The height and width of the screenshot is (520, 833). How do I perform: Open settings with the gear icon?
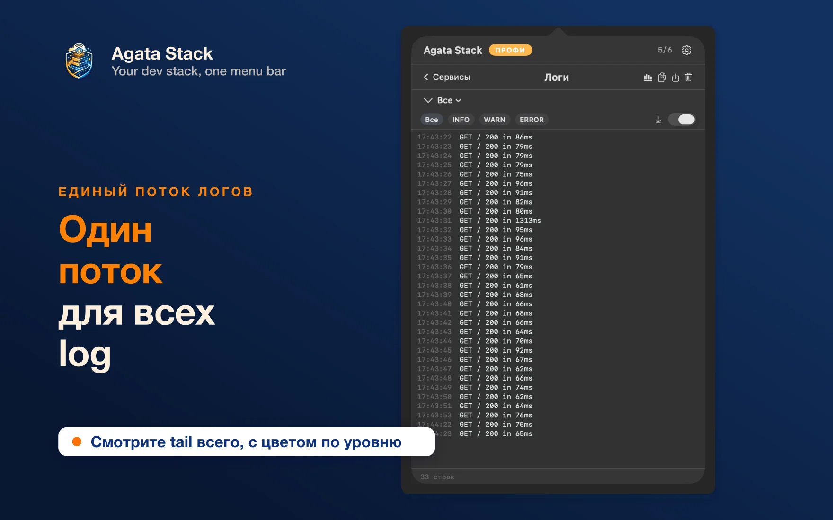686,50
